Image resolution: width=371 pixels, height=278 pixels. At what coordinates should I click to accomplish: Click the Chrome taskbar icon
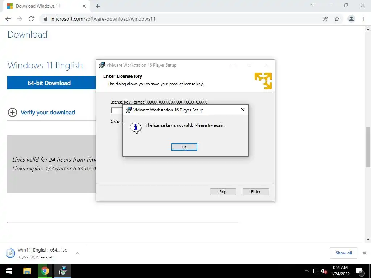tap(45, 271)
